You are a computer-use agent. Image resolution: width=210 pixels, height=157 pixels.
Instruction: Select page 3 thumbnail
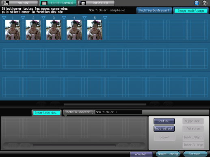(x=54, y=30)
